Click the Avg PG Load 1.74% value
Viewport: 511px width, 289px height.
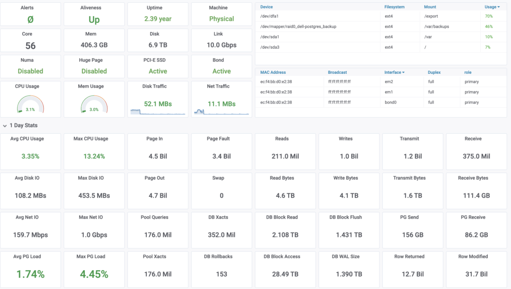(x=30, y=274)
